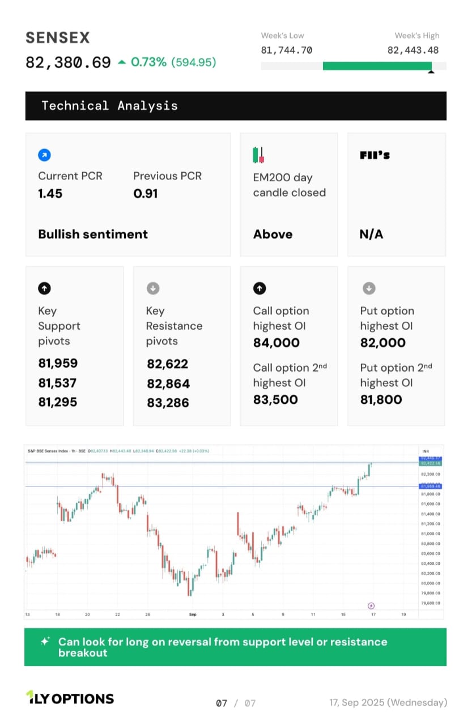Click the 1LY Options logo
Viewport: 472px width, 725px height.
(x=70, y=698)
